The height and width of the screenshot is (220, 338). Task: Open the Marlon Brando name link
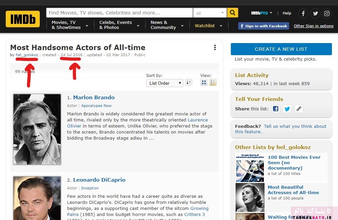click(94, 97)
